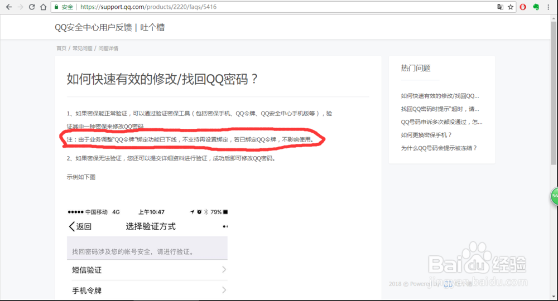
Task: Open the red Opera extension icon
Action: (523, 7)
